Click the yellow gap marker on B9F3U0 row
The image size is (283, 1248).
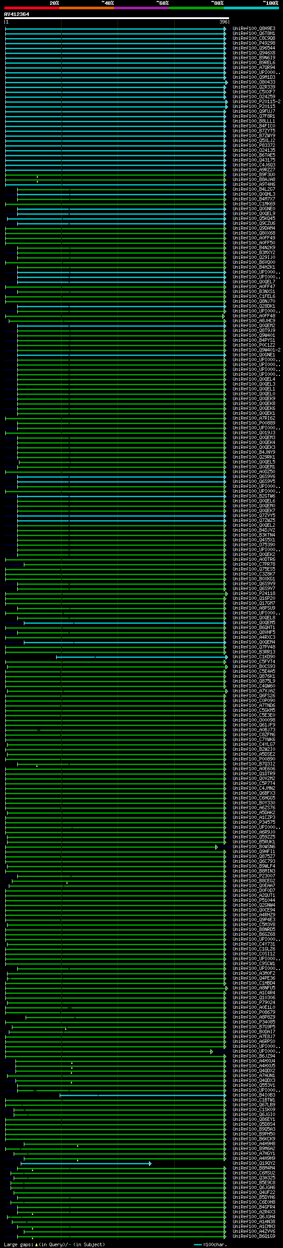click(x=37, y=177)
